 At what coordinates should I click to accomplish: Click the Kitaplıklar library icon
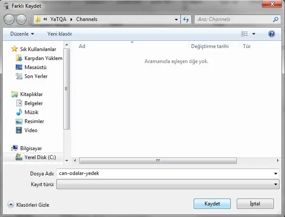point(14,94)
